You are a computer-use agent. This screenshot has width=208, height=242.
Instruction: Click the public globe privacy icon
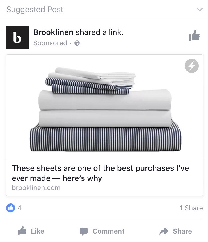pos(77,43)
